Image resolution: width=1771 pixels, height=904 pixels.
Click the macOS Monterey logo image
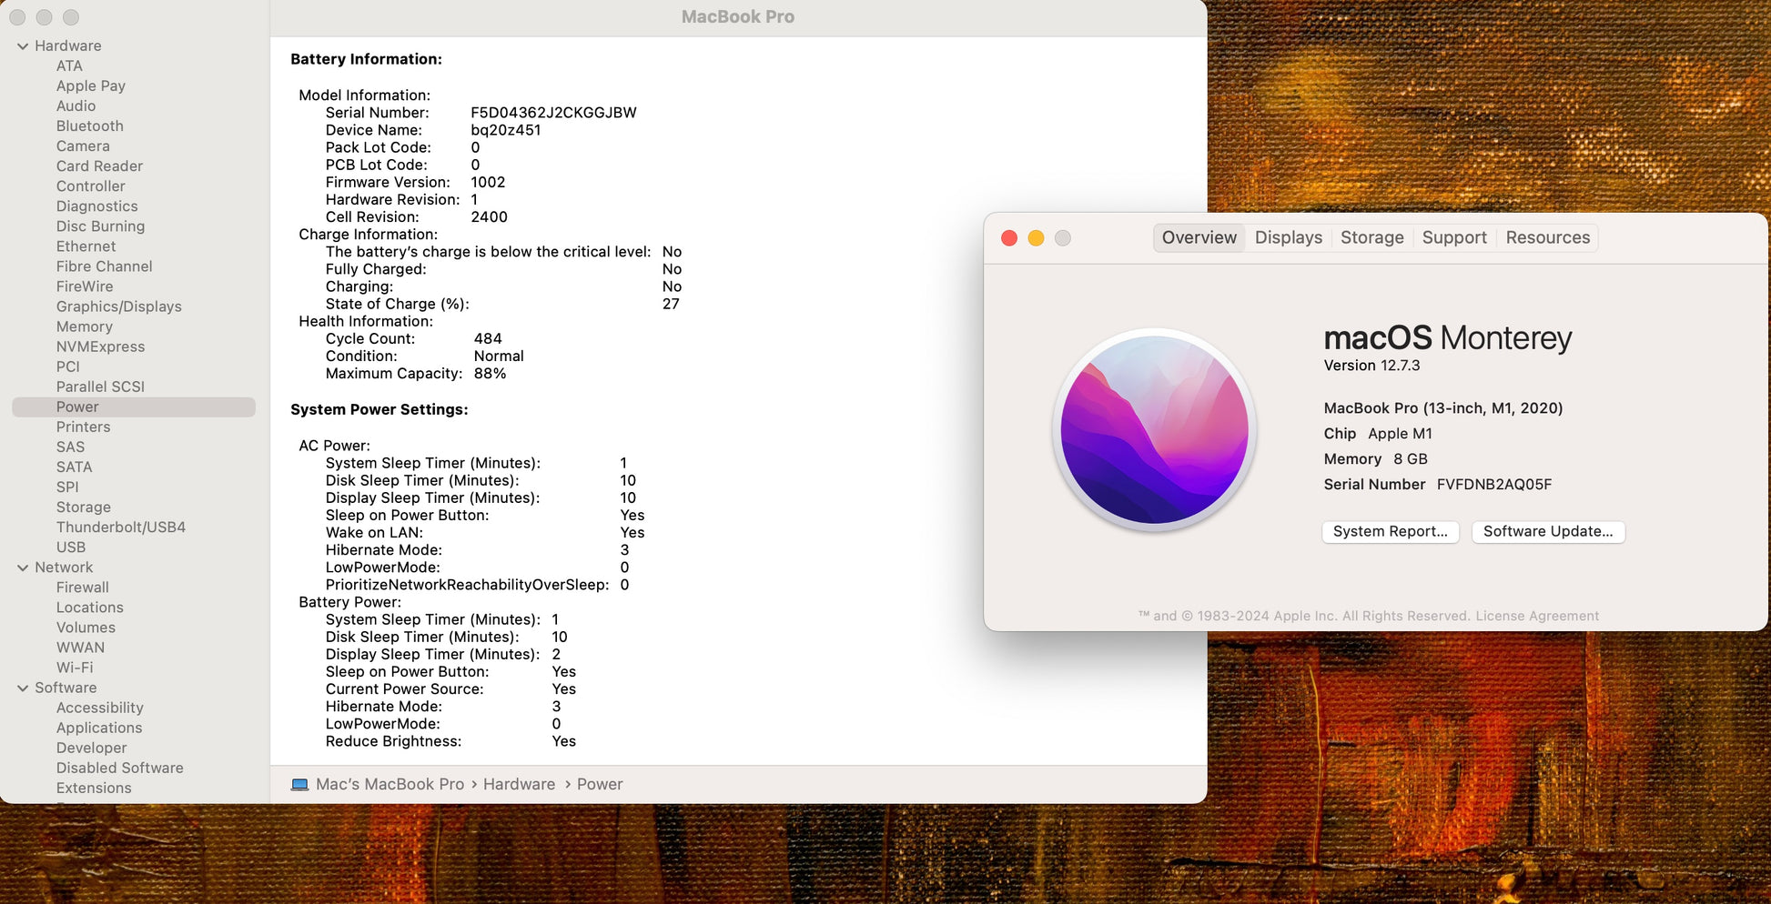[1154, 429]
